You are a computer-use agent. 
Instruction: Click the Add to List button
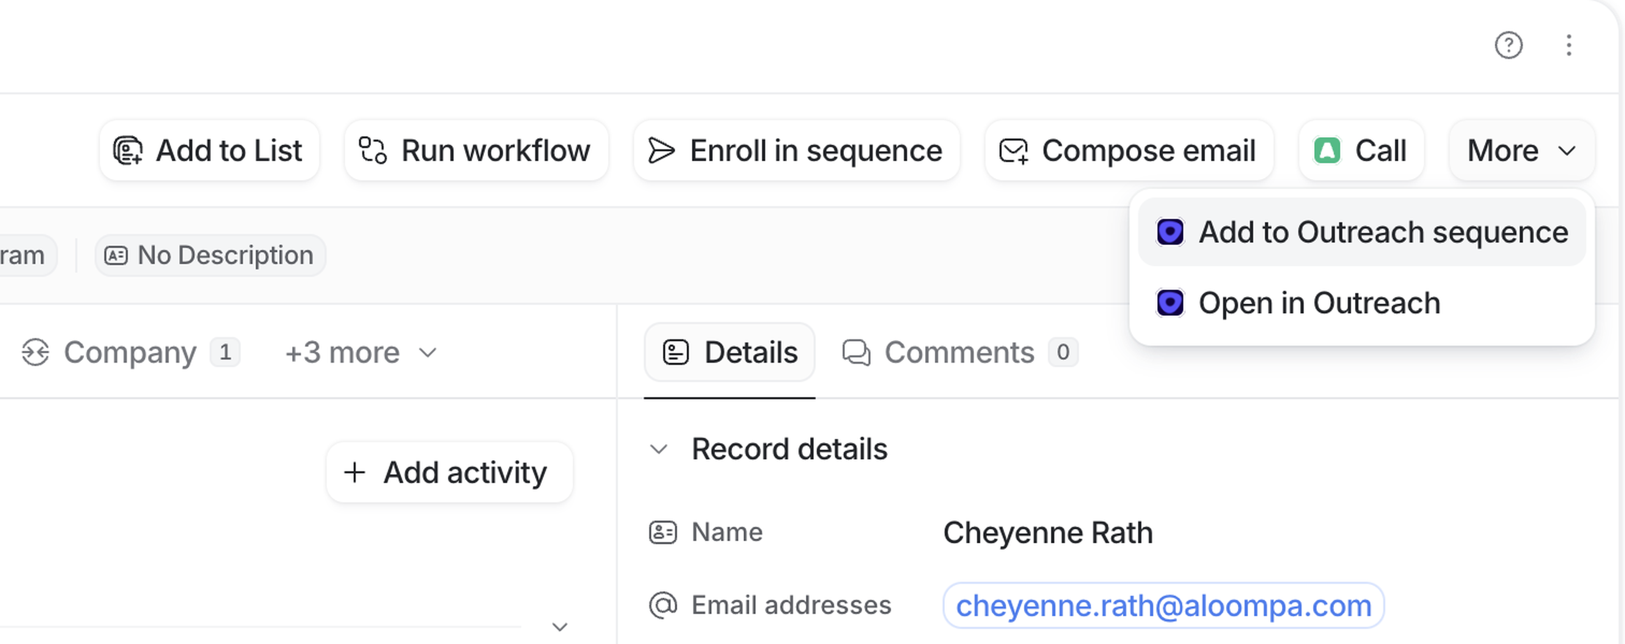209,150
